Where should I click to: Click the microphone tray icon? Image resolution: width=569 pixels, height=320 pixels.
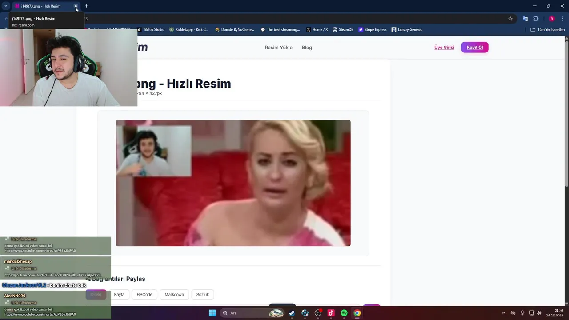point(522,313)
